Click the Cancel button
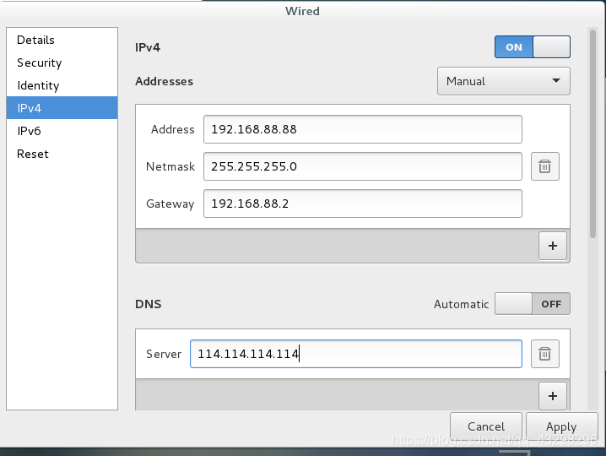Image resolution: width=606 pixels, height=456 pixels. click(486, 426)
